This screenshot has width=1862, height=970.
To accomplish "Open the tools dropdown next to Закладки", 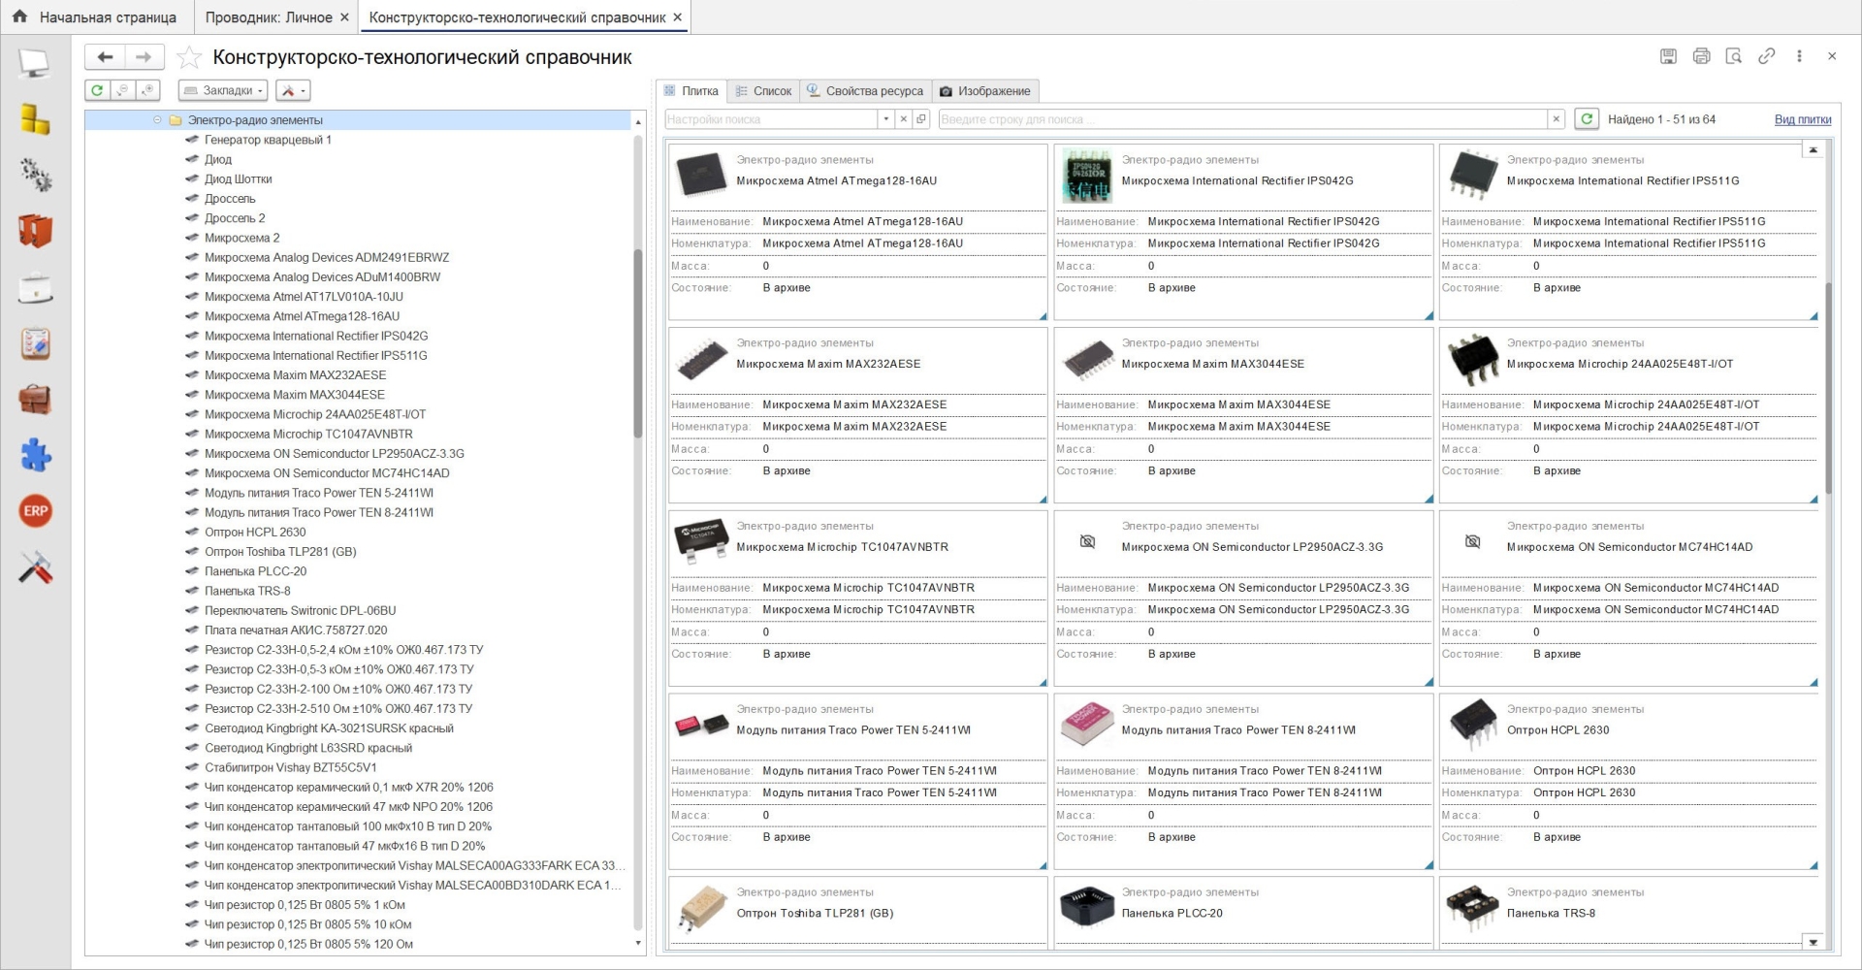I will 293,90.
